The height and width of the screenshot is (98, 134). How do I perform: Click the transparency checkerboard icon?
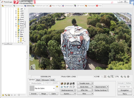(x=102, y=77)
